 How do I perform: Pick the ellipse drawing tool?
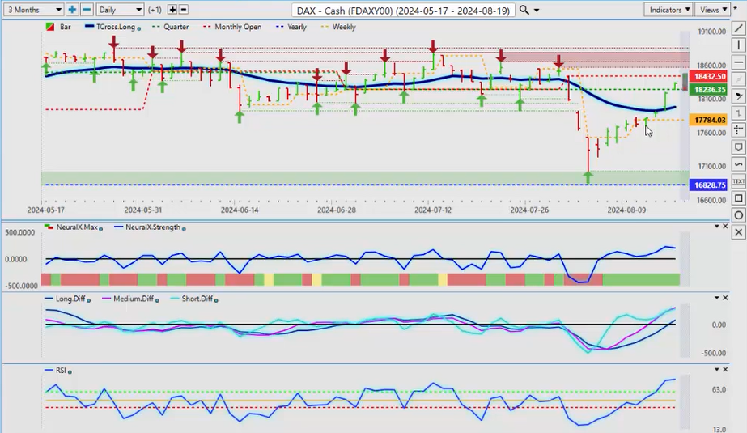click(738, 215)
